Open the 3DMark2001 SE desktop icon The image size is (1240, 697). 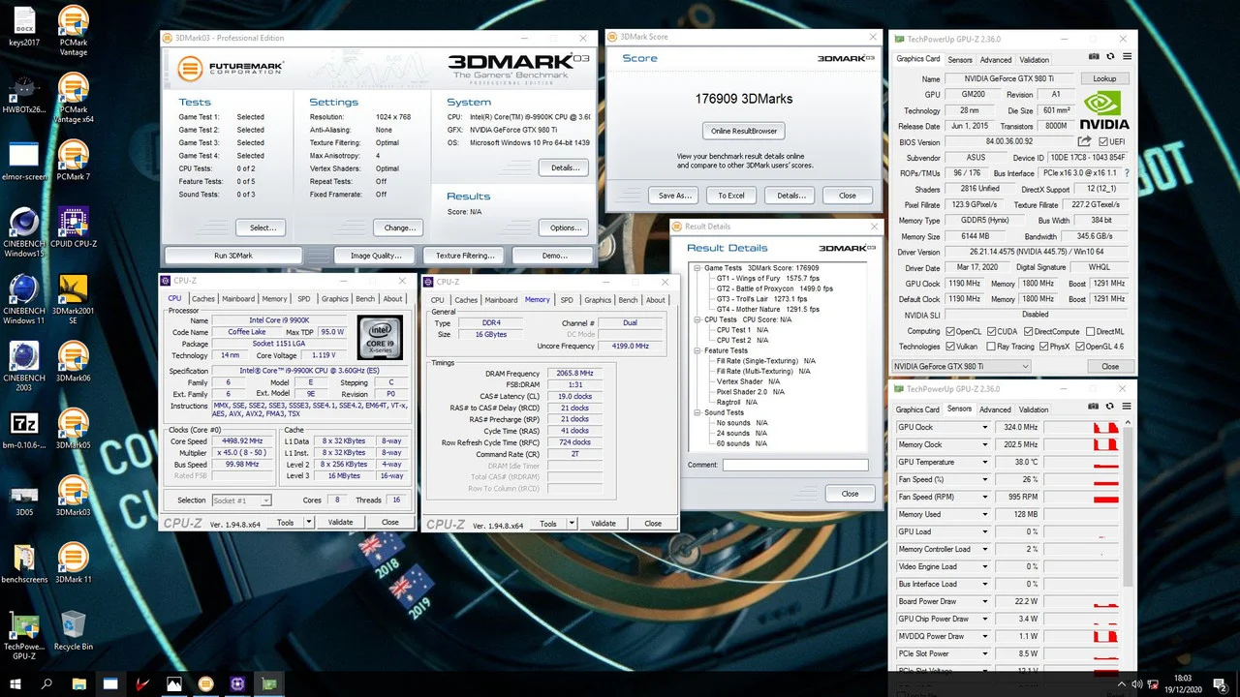(74, 298)
